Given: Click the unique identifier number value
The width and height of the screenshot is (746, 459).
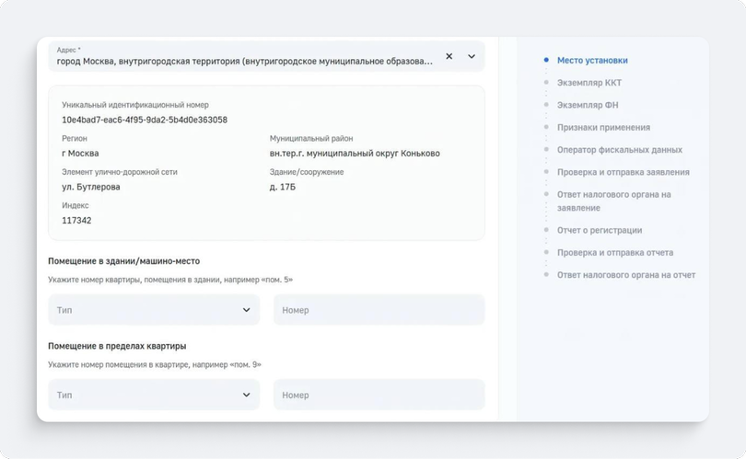Looking at the screenshot, I should (145, 120).
